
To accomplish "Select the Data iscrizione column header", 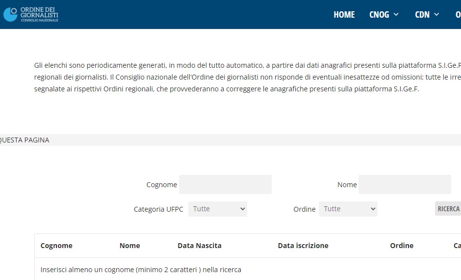I will coord(303,246).
